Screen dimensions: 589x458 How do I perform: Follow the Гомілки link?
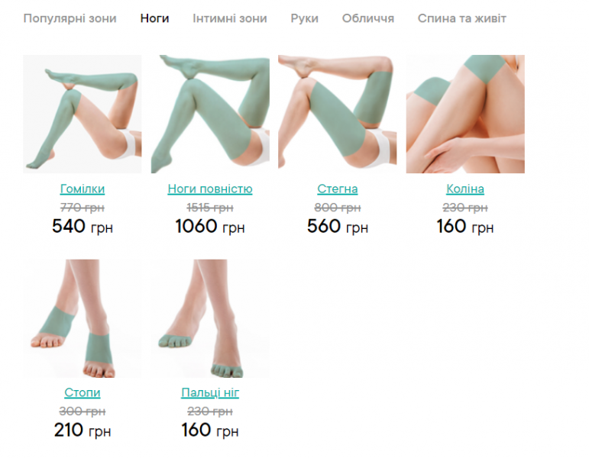tap(83, 189)
